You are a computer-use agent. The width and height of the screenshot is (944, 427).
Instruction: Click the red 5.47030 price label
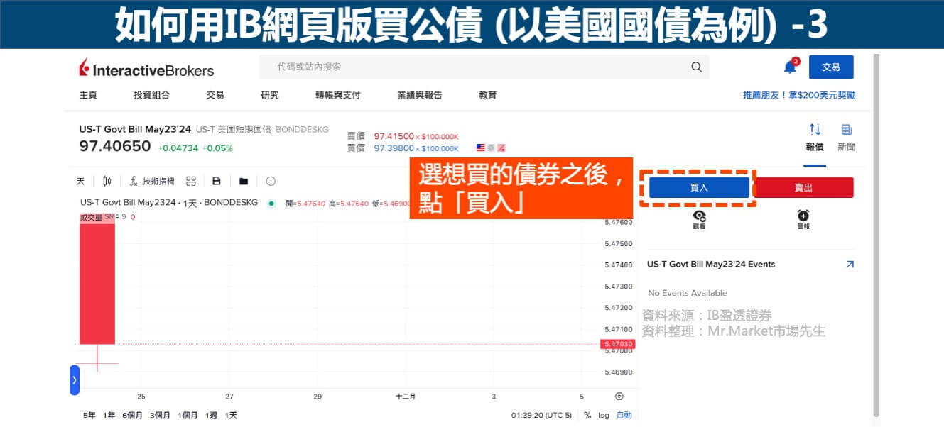618,344
